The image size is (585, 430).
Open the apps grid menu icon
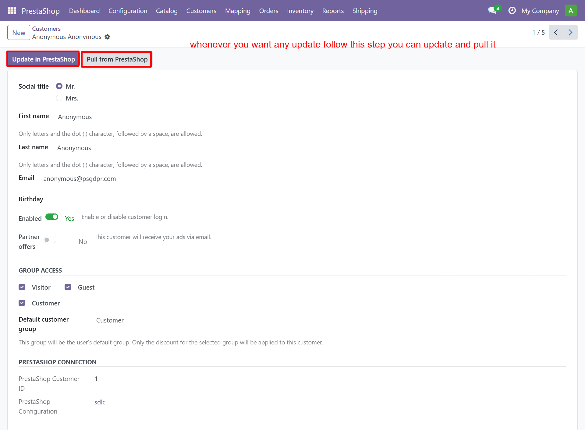pyautogui.click(x=12, y=11)
